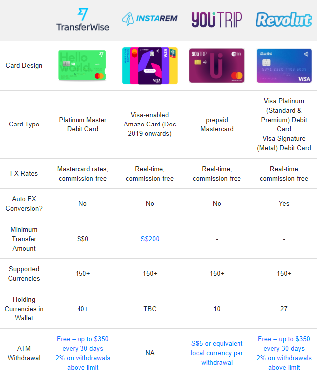Click the Auto FX Conversion row label
Screen dimensions: 317x376
click(24, 203)
